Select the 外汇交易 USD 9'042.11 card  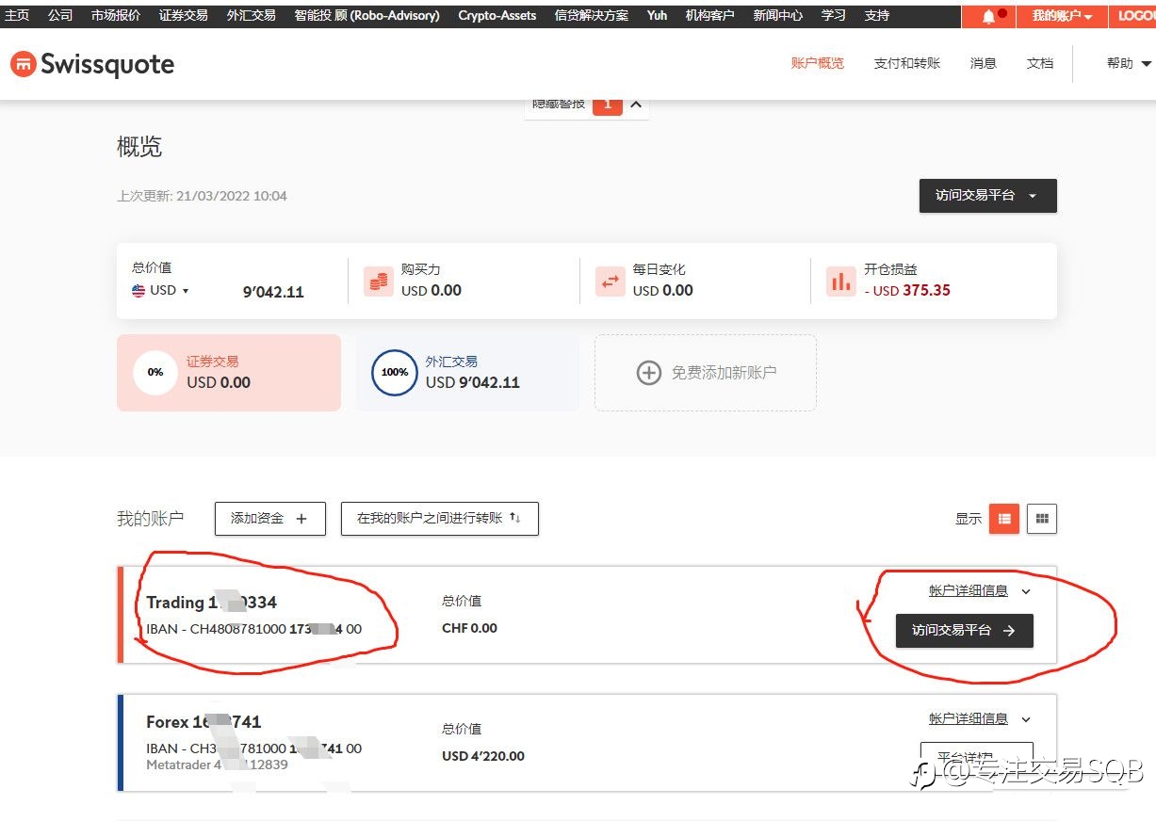point(467,373)
